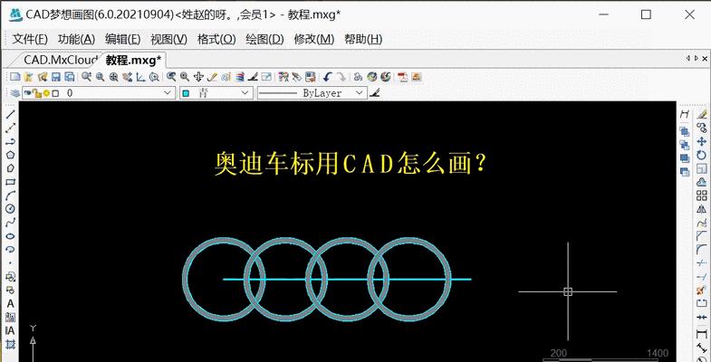The width and height of the screenshot is (711, 362).
Task: Select the Spline curve tool
Action: point(10,222)
